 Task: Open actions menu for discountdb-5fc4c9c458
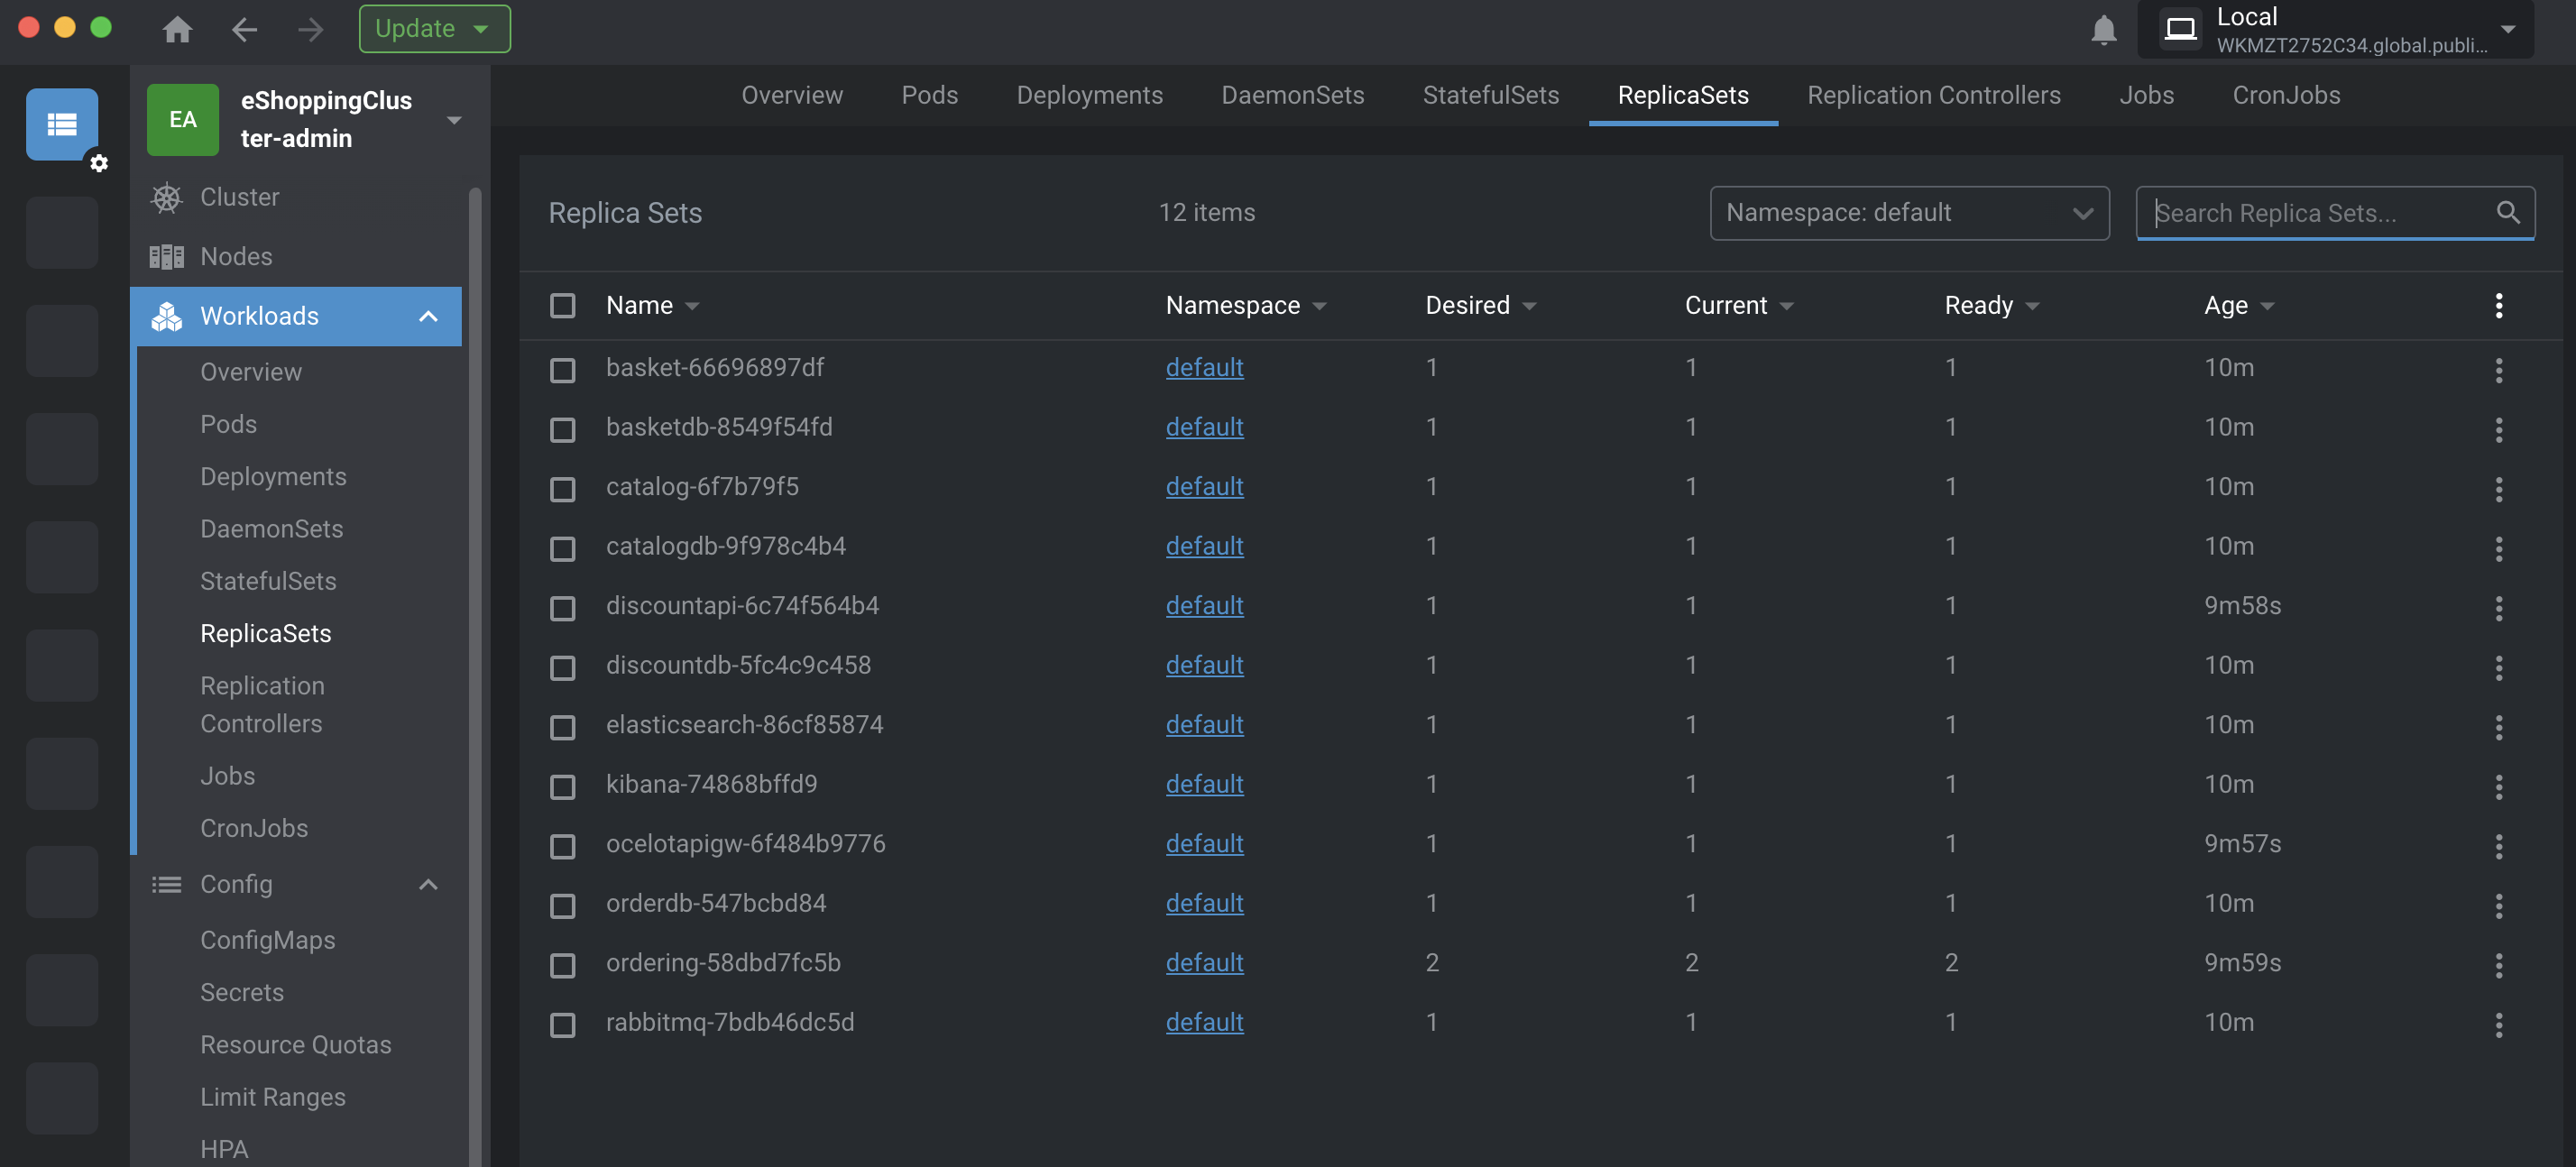[2498, 668]
